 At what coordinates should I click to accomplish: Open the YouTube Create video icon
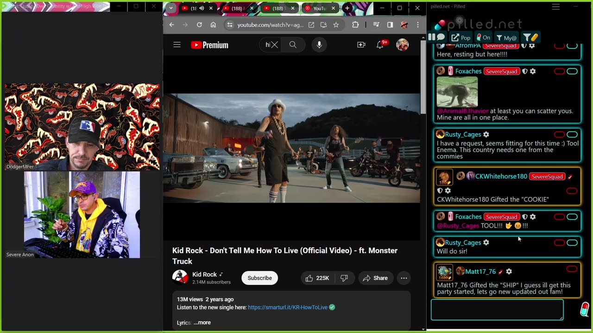[361, 45]
